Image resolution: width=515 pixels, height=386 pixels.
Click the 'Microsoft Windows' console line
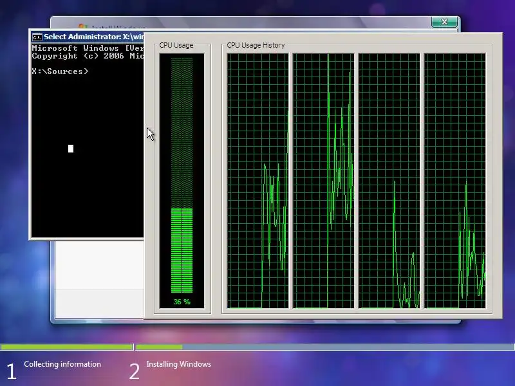point(88,48)
